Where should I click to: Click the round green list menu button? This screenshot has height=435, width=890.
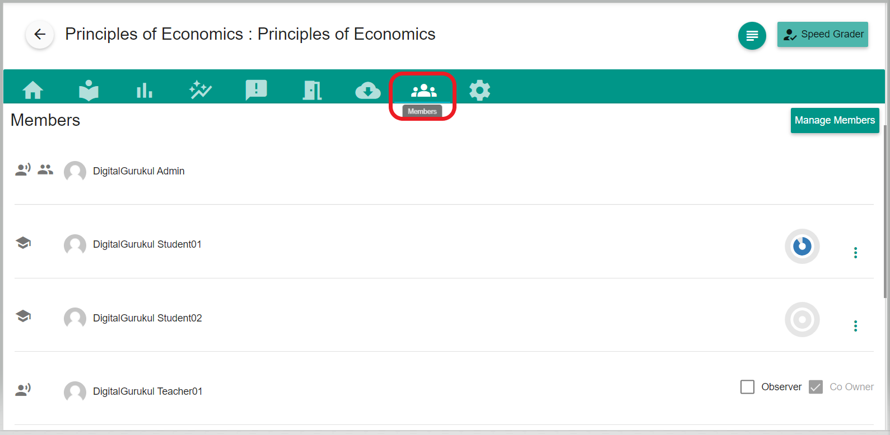[x=752, y=36]
